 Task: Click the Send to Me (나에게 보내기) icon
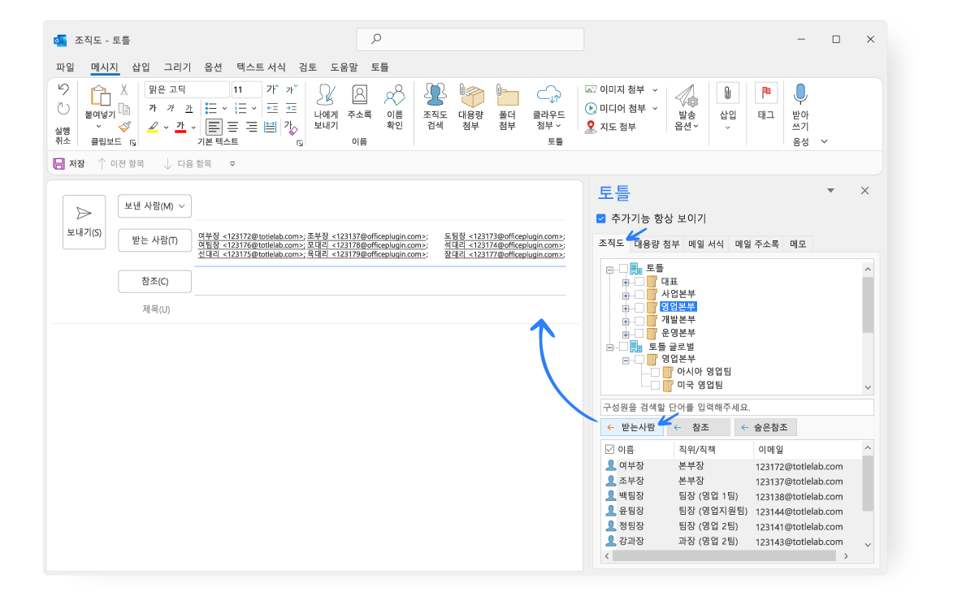click(326, 96)
